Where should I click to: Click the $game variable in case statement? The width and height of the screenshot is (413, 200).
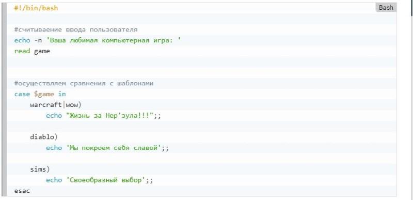click(x=44, y=94)
